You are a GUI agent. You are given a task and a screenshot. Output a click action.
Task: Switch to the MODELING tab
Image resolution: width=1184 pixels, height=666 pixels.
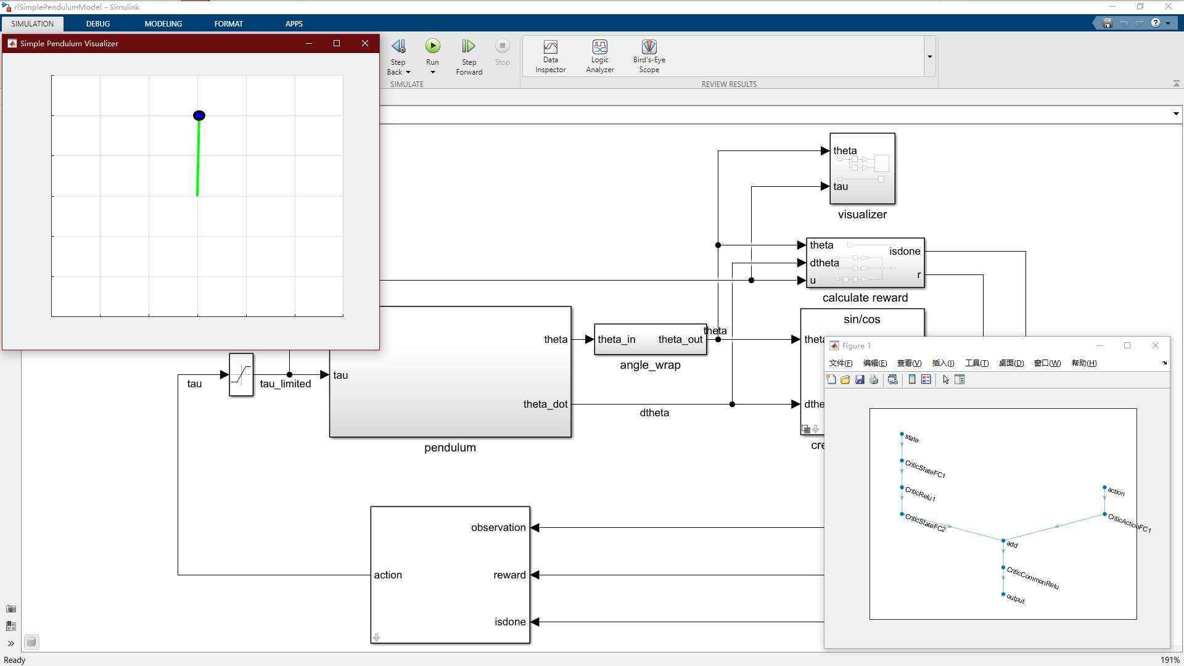(x=163, y=24)
